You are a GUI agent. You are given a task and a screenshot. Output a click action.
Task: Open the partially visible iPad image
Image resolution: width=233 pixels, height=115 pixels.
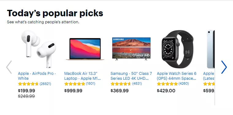click(211, 49)
